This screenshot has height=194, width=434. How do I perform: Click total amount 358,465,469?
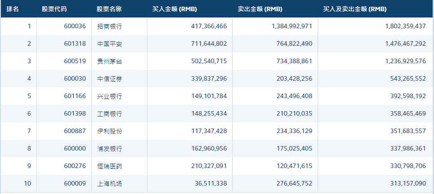point(408,113)
